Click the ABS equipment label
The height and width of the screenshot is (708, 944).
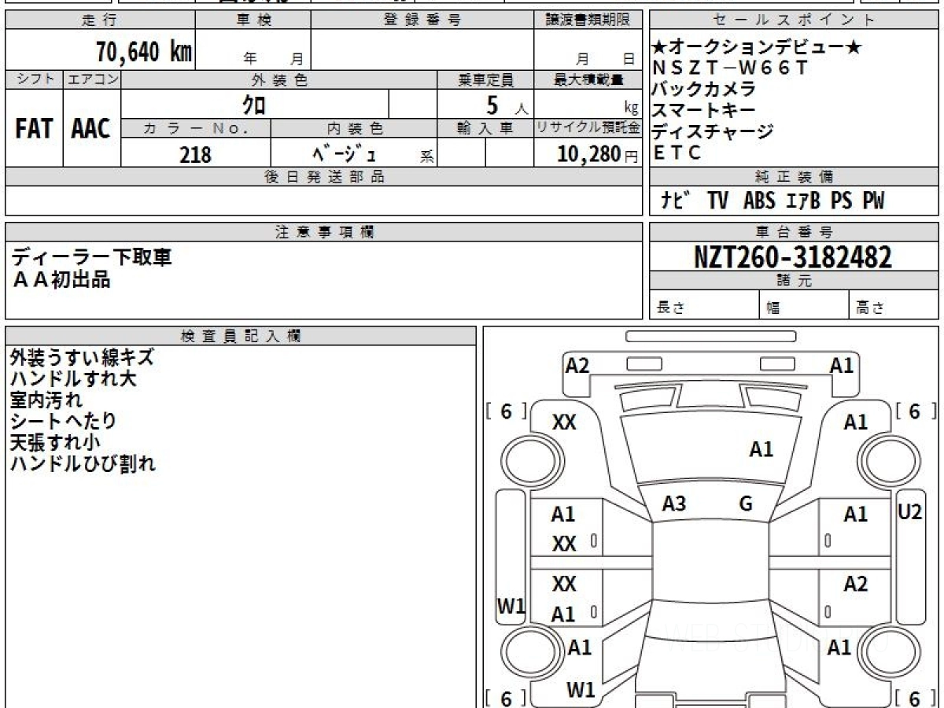coord(759,201)
